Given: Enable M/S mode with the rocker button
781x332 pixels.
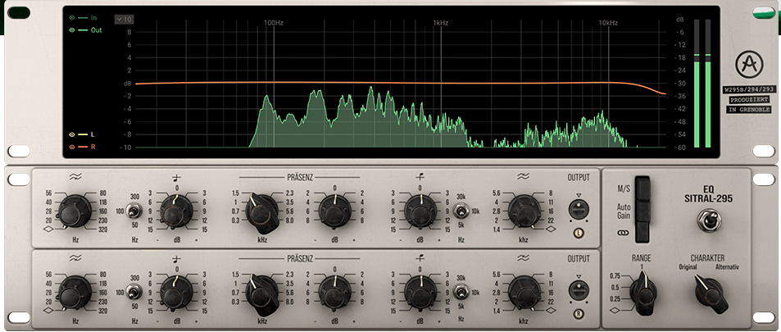Looking at the screenshot, I should tap(643, 188).
